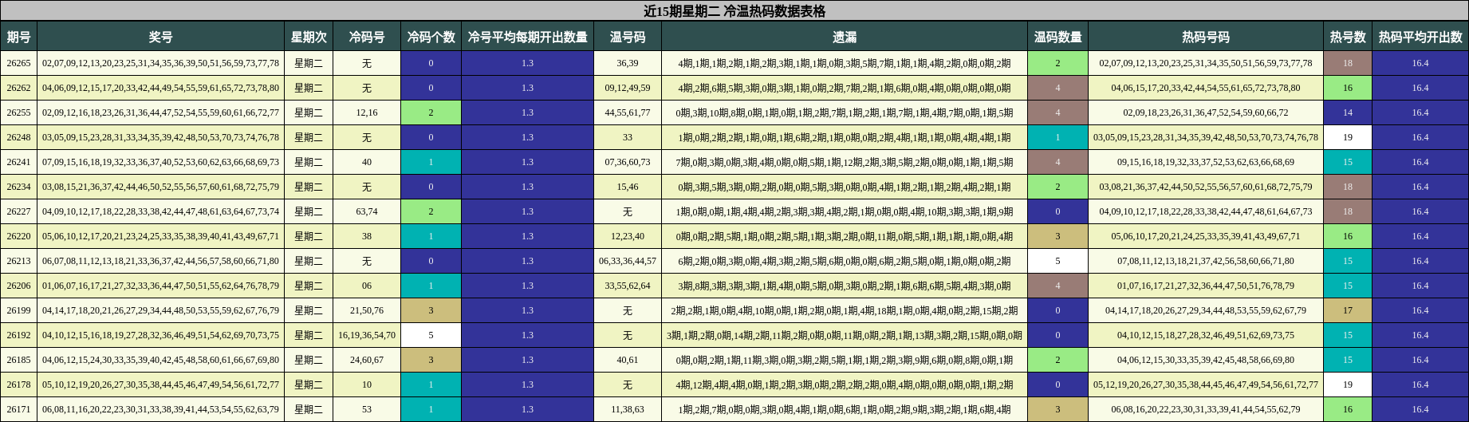Select the issue number cell 26262
This screenshot has width=1469, height=422.
click(x=18, y=88)
